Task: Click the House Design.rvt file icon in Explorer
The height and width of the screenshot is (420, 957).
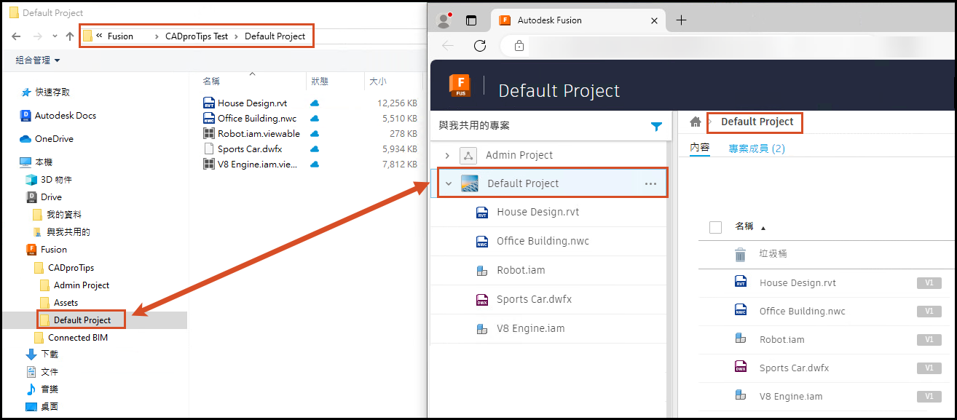Action: tap(209, 103)
